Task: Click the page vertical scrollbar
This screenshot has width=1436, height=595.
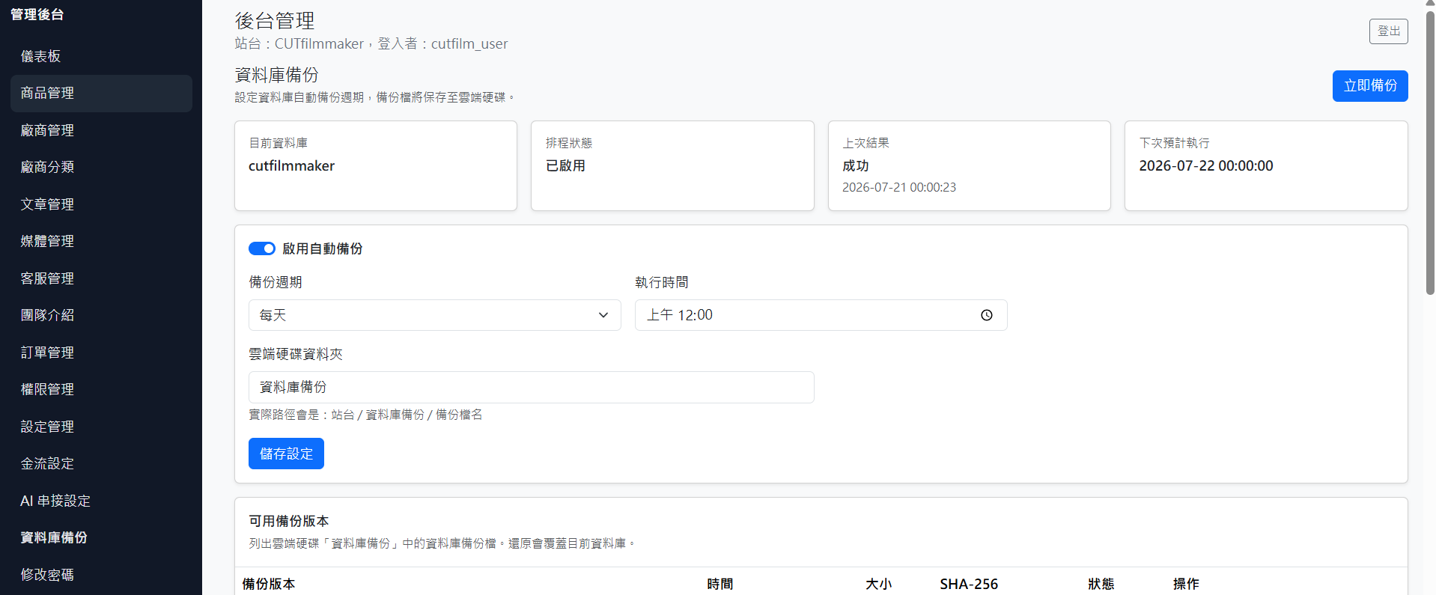Action: tap(1430, 153)
